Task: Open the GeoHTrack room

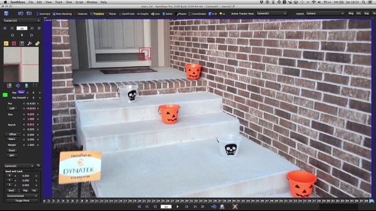Action: point(127,14)
